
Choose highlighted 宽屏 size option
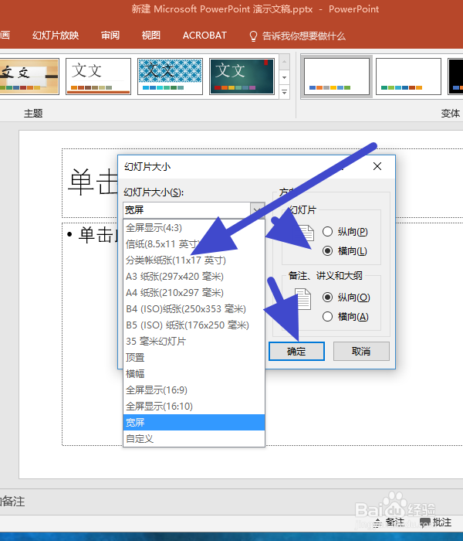click(194, 422)
